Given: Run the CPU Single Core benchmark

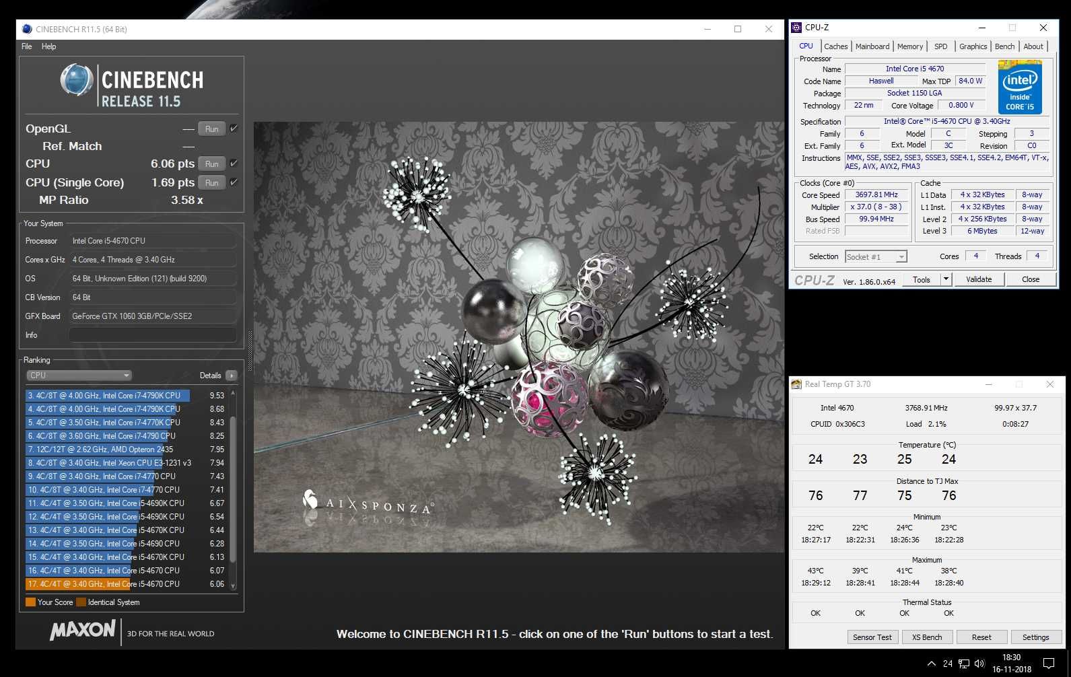Looking at the screenshot, I should 211,182.
